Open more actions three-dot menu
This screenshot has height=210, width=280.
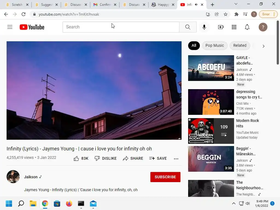point(176,159)
